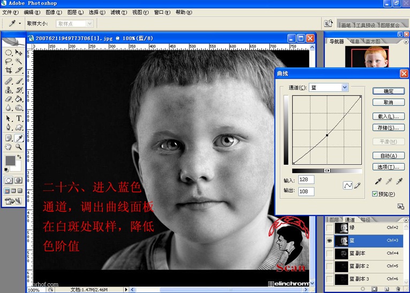Open the 滤镜 (Filter) menu
The width and height of the screenshot is (410, 293).
[118, 12]
